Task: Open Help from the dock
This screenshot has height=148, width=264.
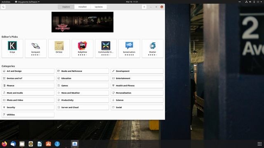Action: [57, 144]
